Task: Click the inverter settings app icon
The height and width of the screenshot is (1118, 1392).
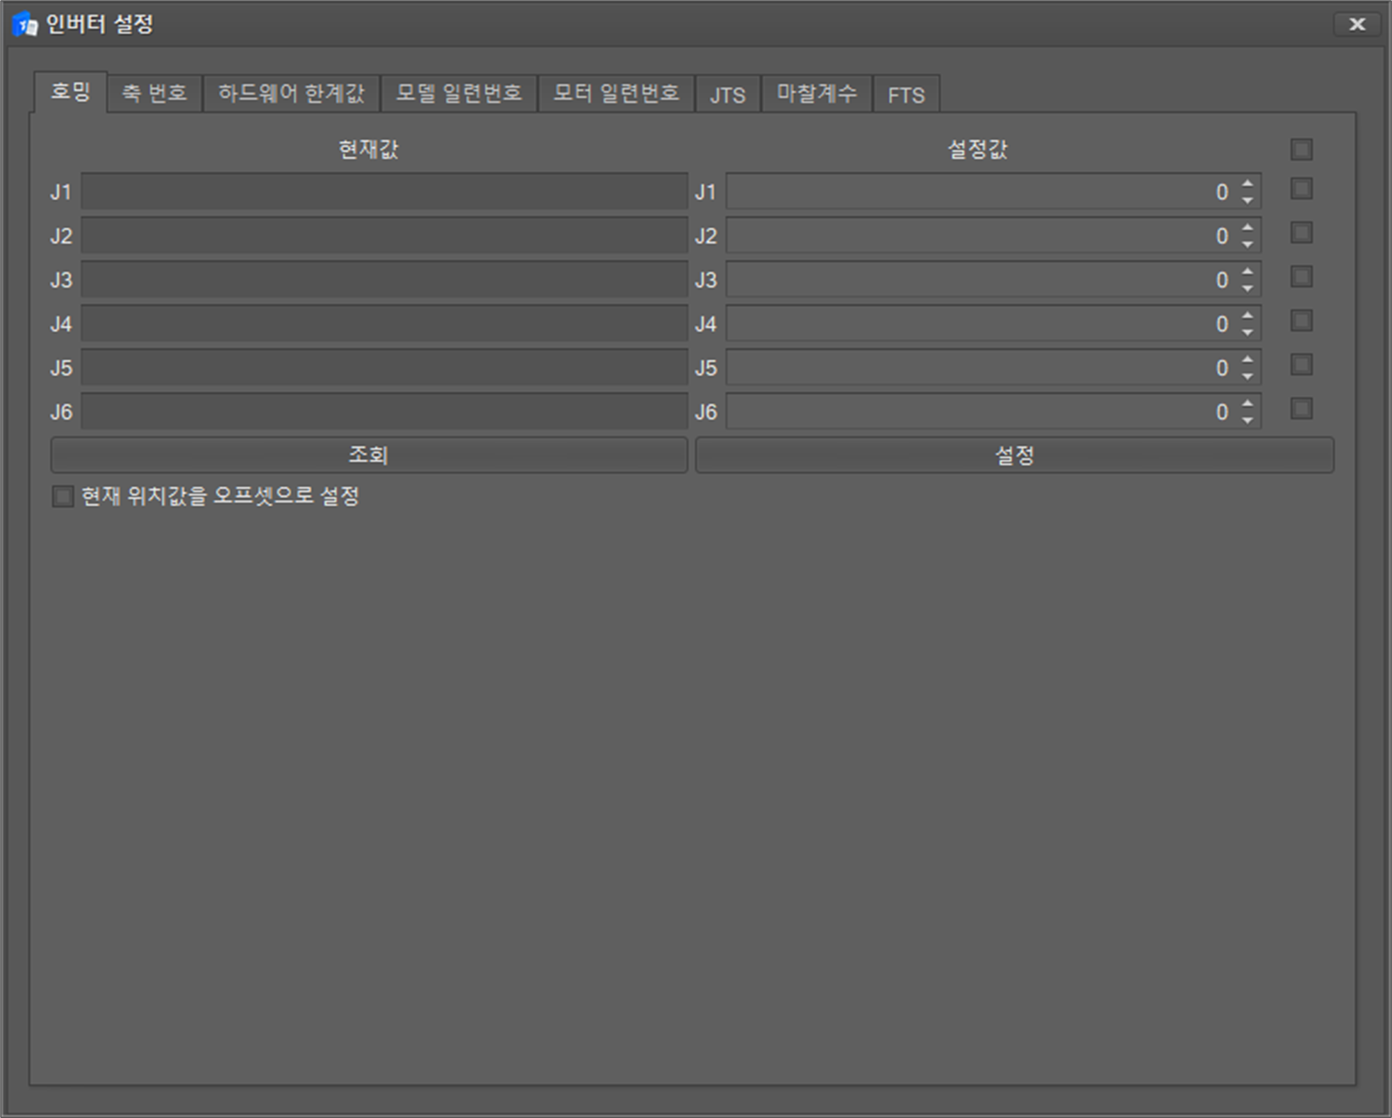Action: (x=25, y=25)
